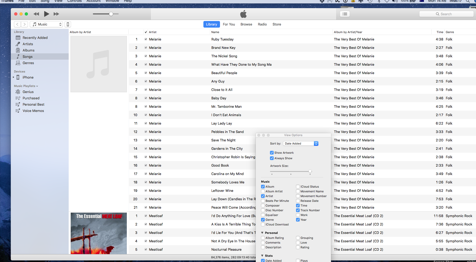This screenshot has height=262, width=476.
Task: Switch to the Store tab
Action: pyautogui.click(x=277, y=24)
